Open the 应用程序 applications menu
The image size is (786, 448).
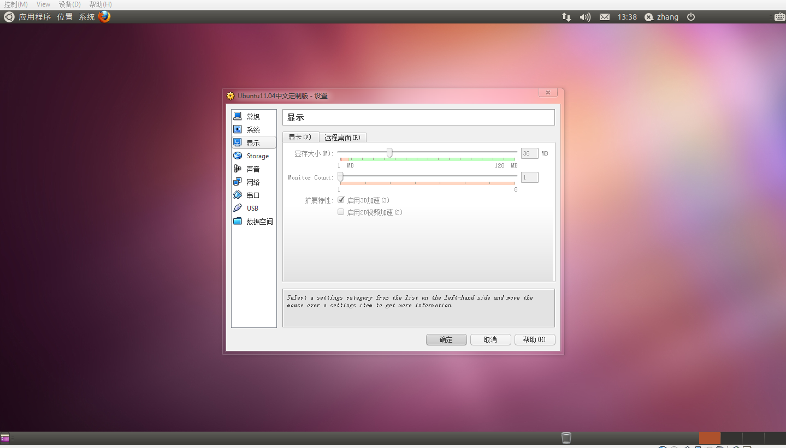pyautogui.click(x=34, y=17)
